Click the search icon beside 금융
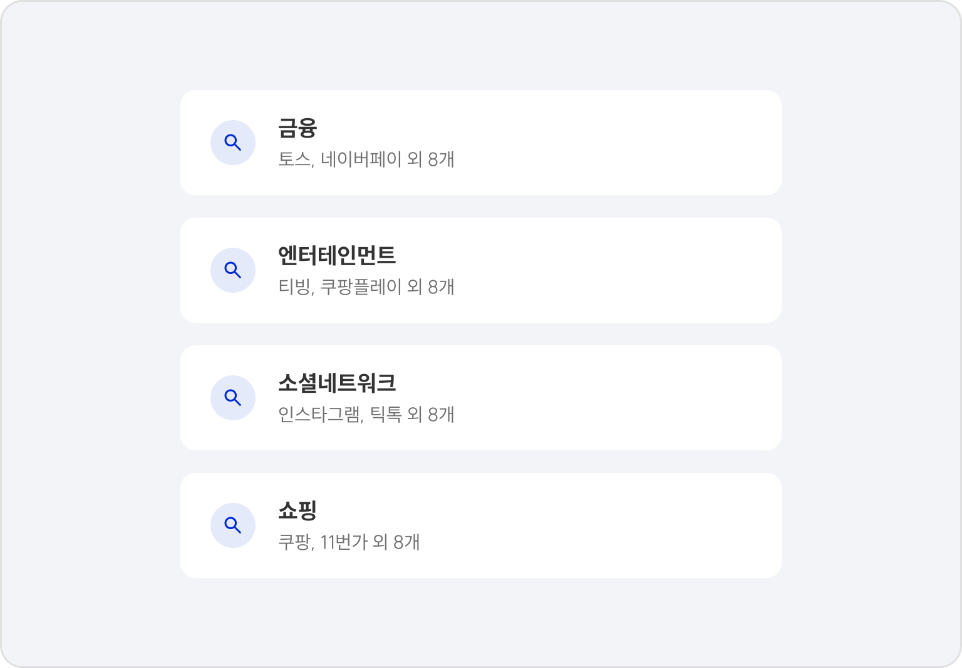This screenshot has height=668, width=962. (x=233, y=143)
